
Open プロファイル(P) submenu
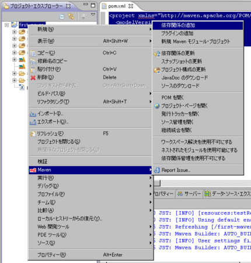pyautogui.click(x=90, y=194)
